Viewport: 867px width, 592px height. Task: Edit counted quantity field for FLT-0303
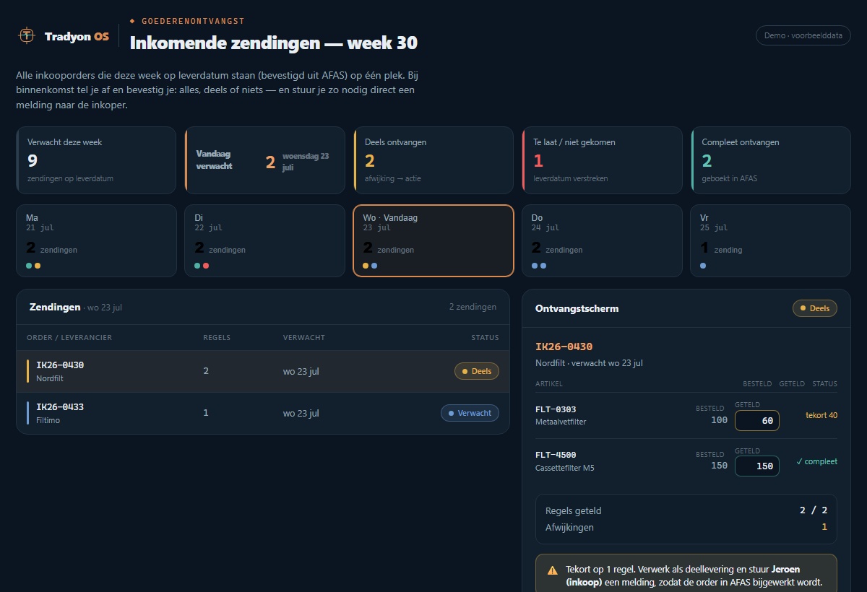tap(757, 420)
